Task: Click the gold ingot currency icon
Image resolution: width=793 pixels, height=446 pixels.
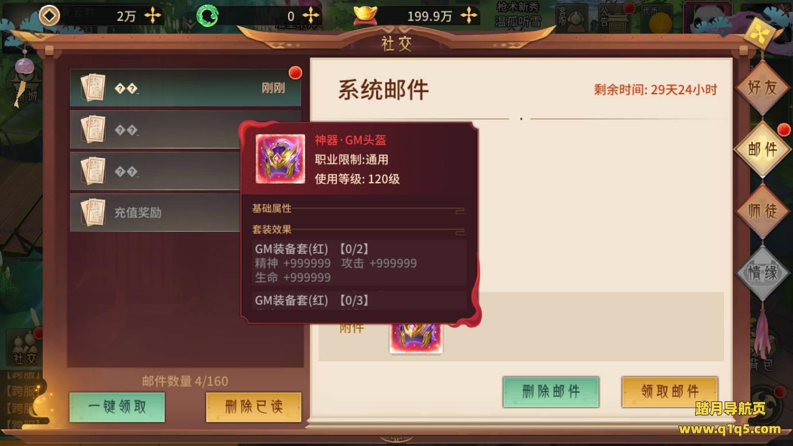Action: 366,15
